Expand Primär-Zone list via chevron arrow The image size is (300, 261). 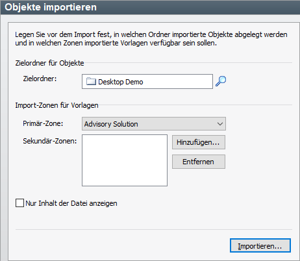point(220,124)
